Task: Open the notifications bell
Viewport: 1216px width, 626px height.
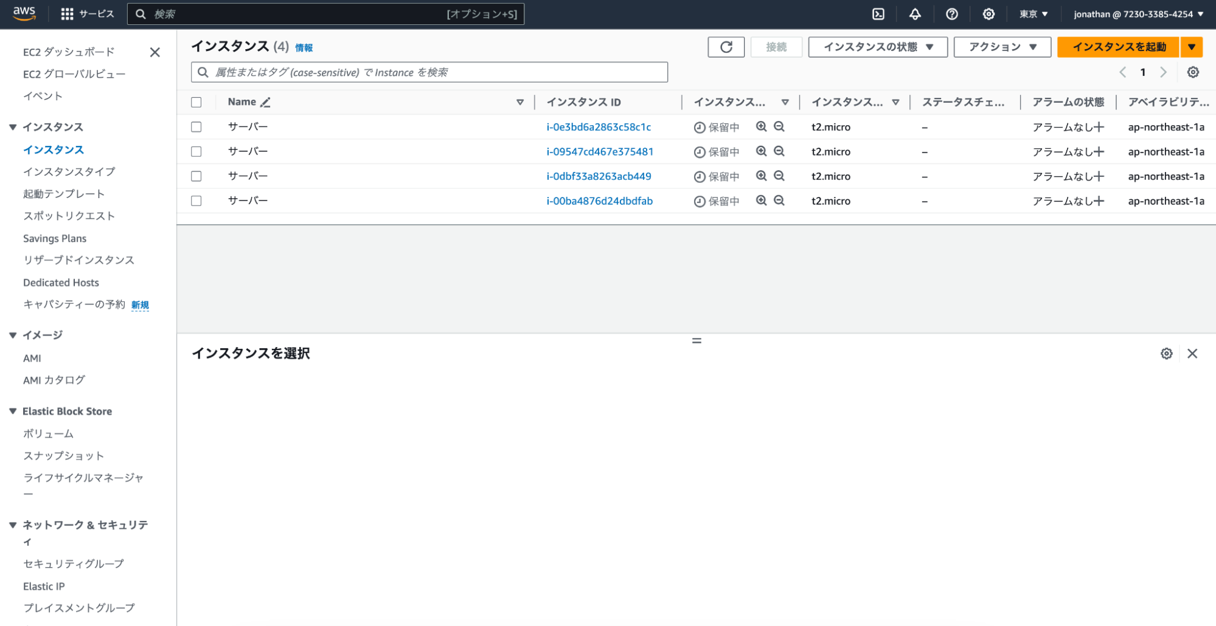Action: click(915, 14)
